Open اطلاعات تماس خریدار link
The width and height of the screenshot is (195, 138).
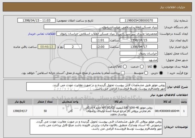pyautogui.click(x=42, y=34)
